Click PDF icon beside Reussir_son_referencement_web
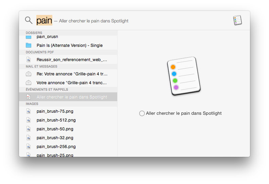The height and width of the screenshot is (184, 269). pos(29,59)
